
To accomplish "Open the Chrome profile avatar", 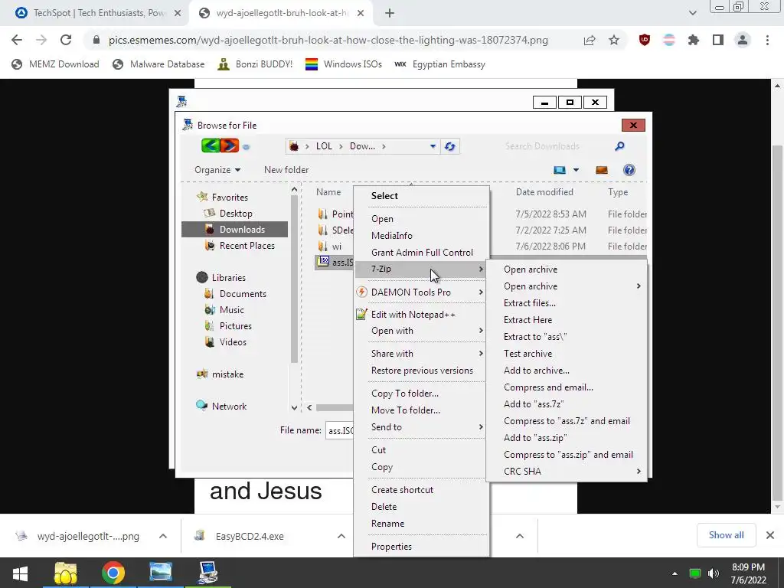I will coord(743,40).
